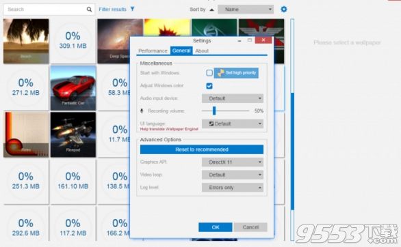Click the Reset to recommended button
Screen dimensions: 401x247
[x=202, y=149]
